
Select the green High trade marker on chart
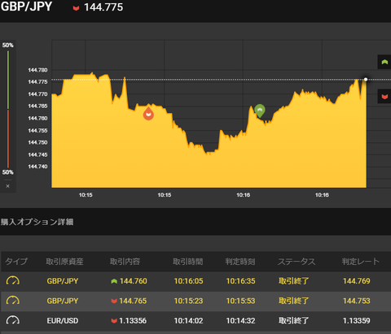pos(260,111)
